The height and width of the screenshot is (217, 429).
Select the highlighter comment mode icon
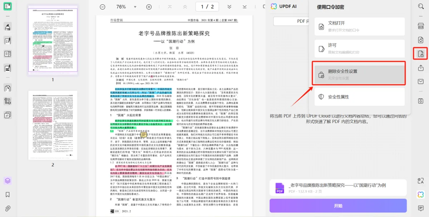click(8, 27)
